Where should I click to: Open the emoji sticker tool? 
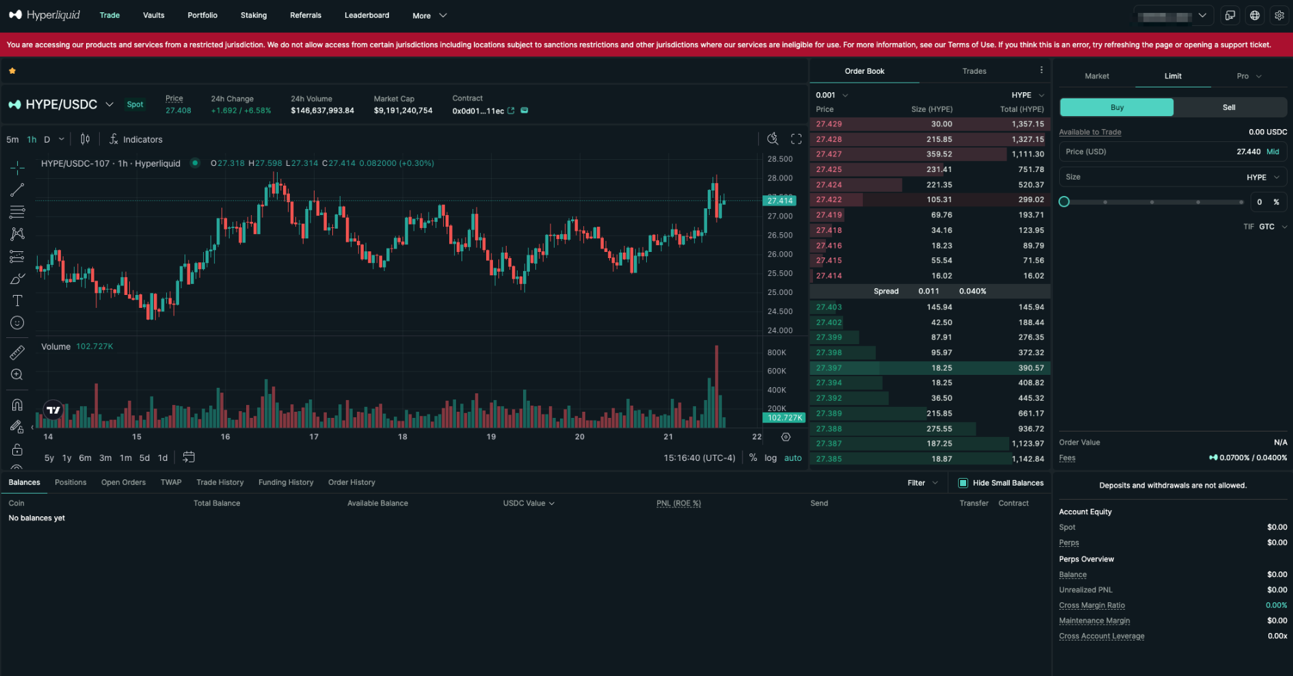(x=17, y=322)
